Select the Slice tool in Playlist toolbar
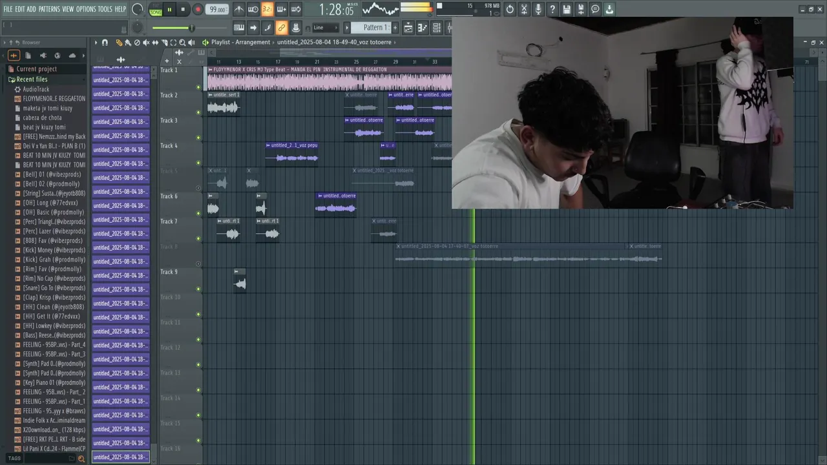Viewport: 827px width, 465px height. (164, 43)
